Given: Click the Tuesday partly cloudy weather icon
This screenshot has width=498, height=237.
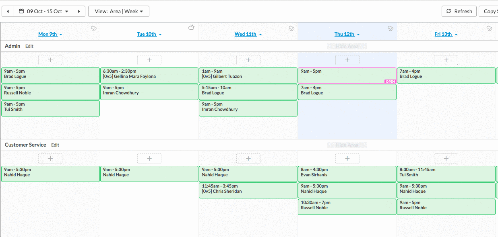Looking at the screenshot, I should 192,27.
